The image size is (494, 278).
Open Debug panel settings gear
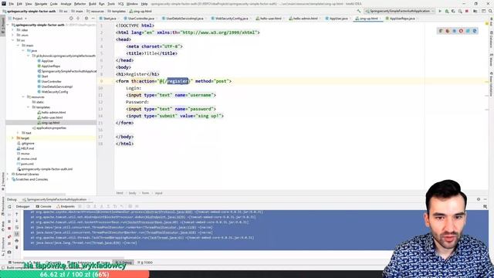point(479,199)
